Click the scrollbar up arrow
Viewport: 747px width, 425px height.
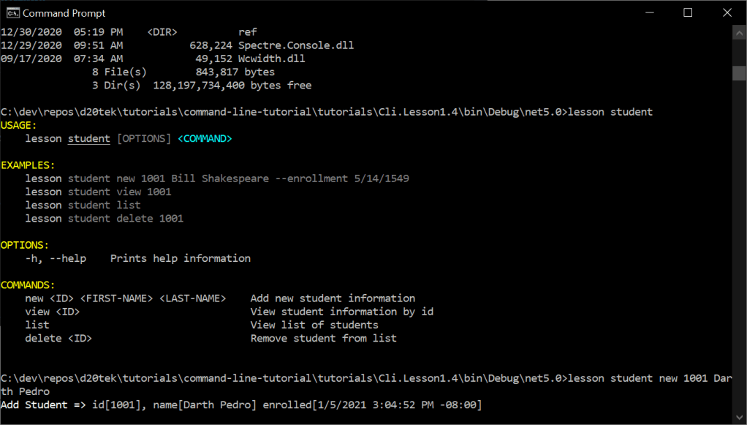739,34
